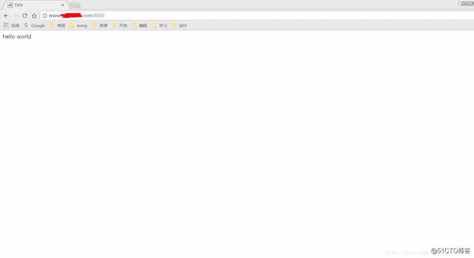Open a new tab with the blank tab button
The image size is (474, 258).
[75, 5]
